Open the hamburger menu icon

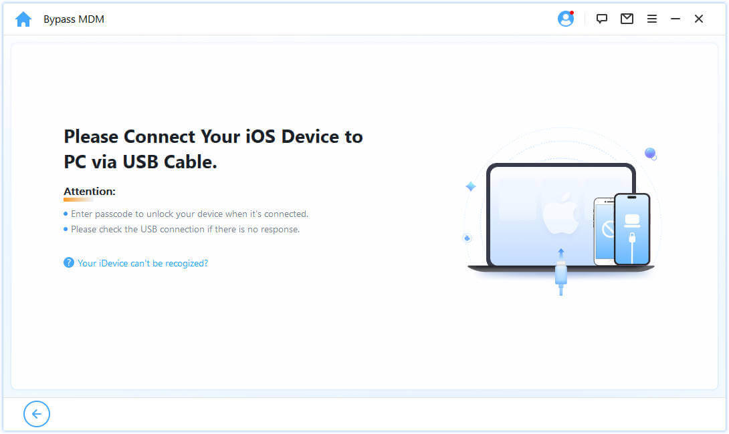coord(652,19)
